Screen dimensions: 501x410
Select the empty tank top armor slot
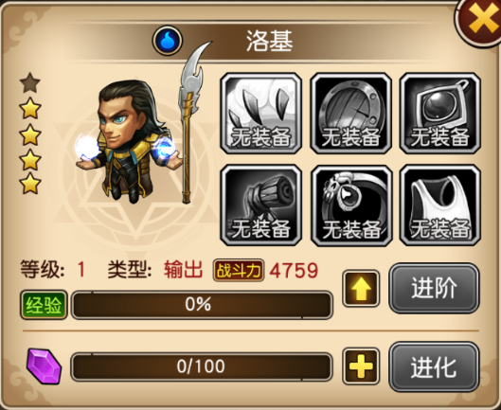pyautogui.click(x=440, y=205)
